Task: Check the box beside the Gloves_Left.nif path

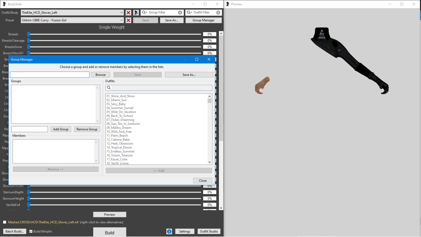Action: coord(5,222)
